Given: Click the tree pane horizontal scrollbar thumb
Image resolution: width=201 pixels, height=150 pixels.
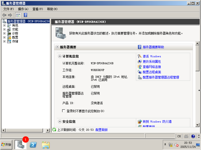Looking at the screenshot, I should pyautogui.click(x=24, y=130).
